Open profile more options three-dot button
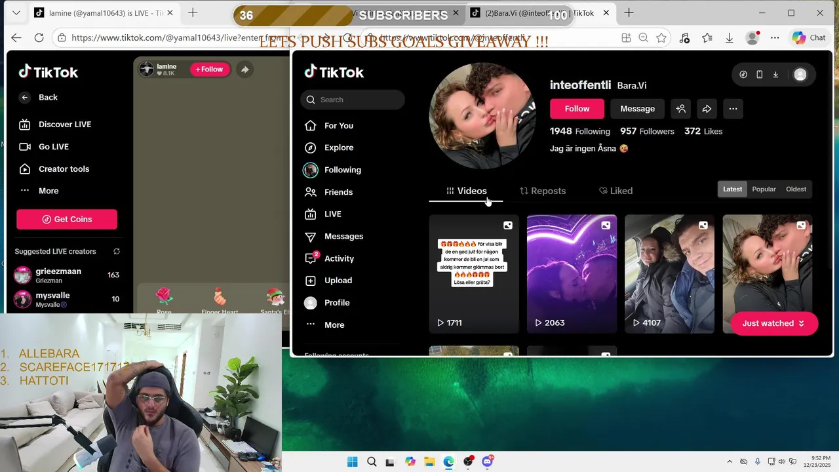839x472 pixels. point(733,109)
